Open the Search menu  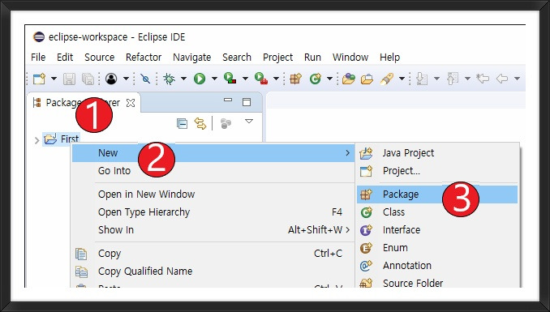coord(237,58)
